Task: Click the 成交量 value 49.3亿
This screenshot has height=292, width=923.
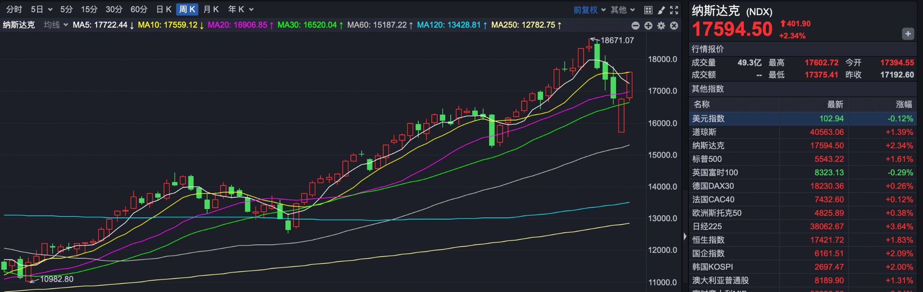Action: click(x=749, y=63)
